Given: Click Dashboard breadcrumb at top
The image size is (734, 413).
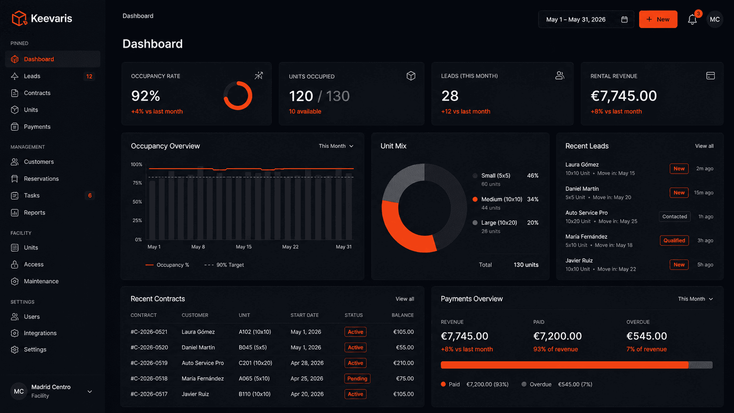Looking at the screenshot, I should tap(138, 16).
